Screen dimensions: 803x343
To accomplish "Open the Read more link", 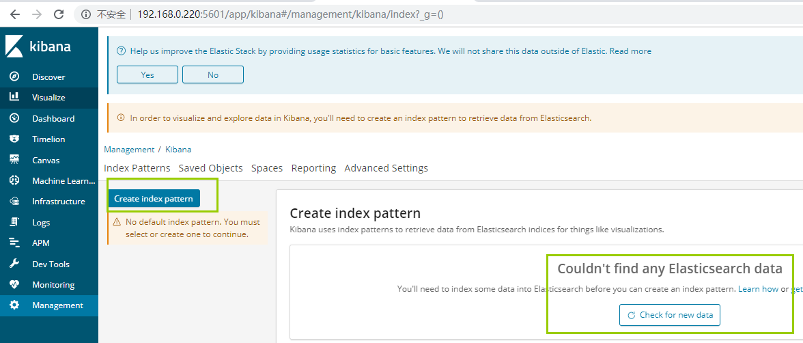I will click(630, 51).
